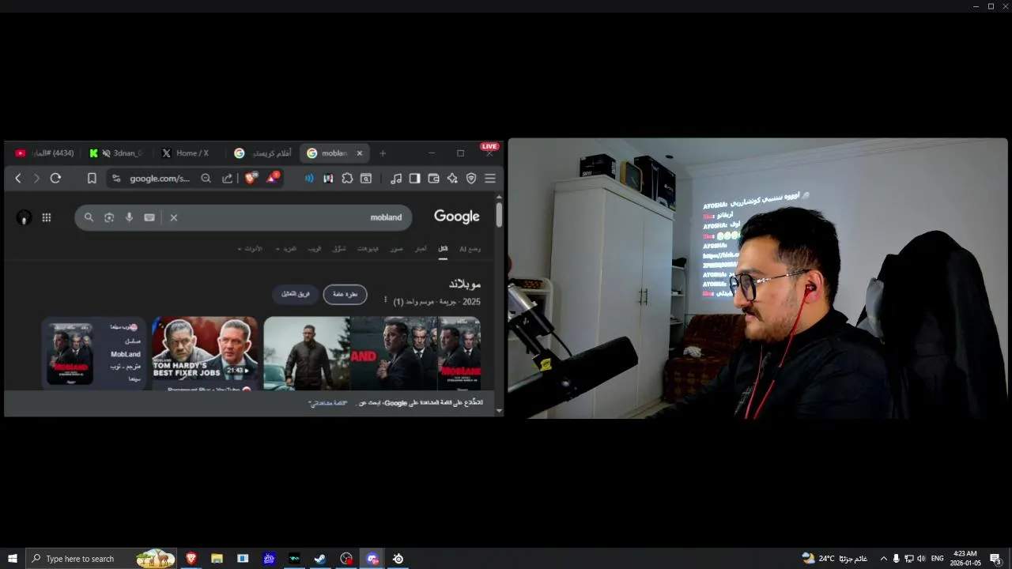Open site settings icon in address bar
1012x569 pixels.
click(117, 179)
